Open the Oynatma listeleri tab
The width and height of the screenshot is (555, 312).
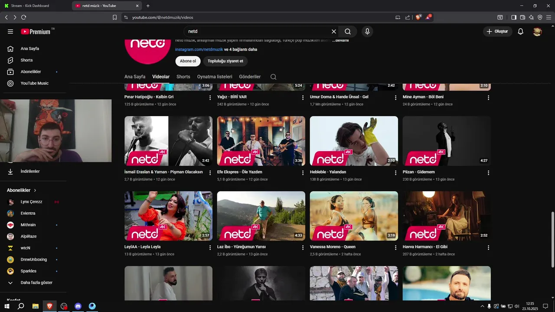215,77
